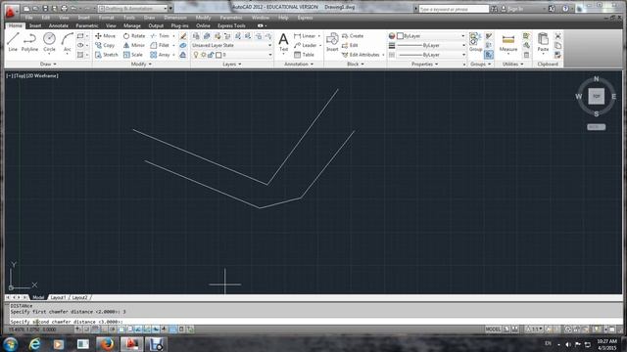
Task: Open the Measure utility
Action: tap(508, 43)
